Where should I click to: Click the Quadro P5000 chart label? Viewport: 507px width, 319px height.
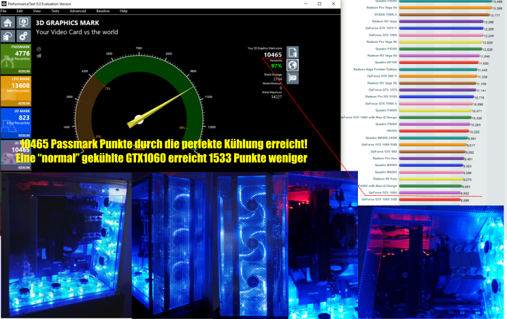click(x=386, y=124)
